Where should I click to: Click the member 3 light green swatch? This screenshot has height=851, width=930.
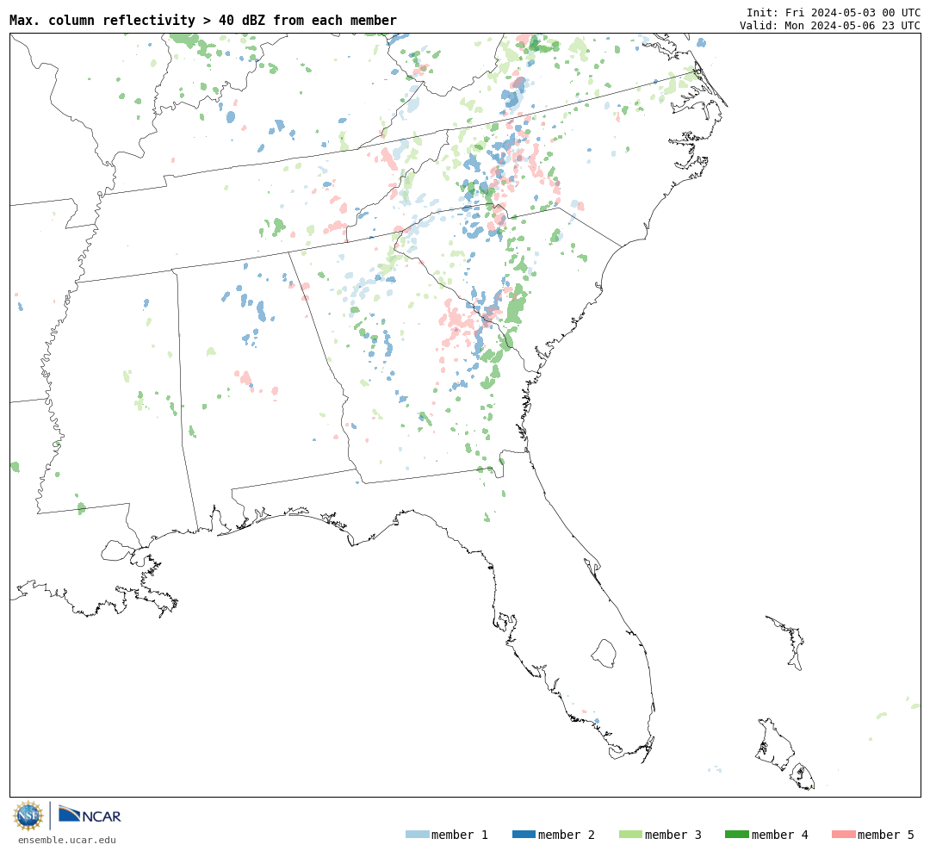630,835
